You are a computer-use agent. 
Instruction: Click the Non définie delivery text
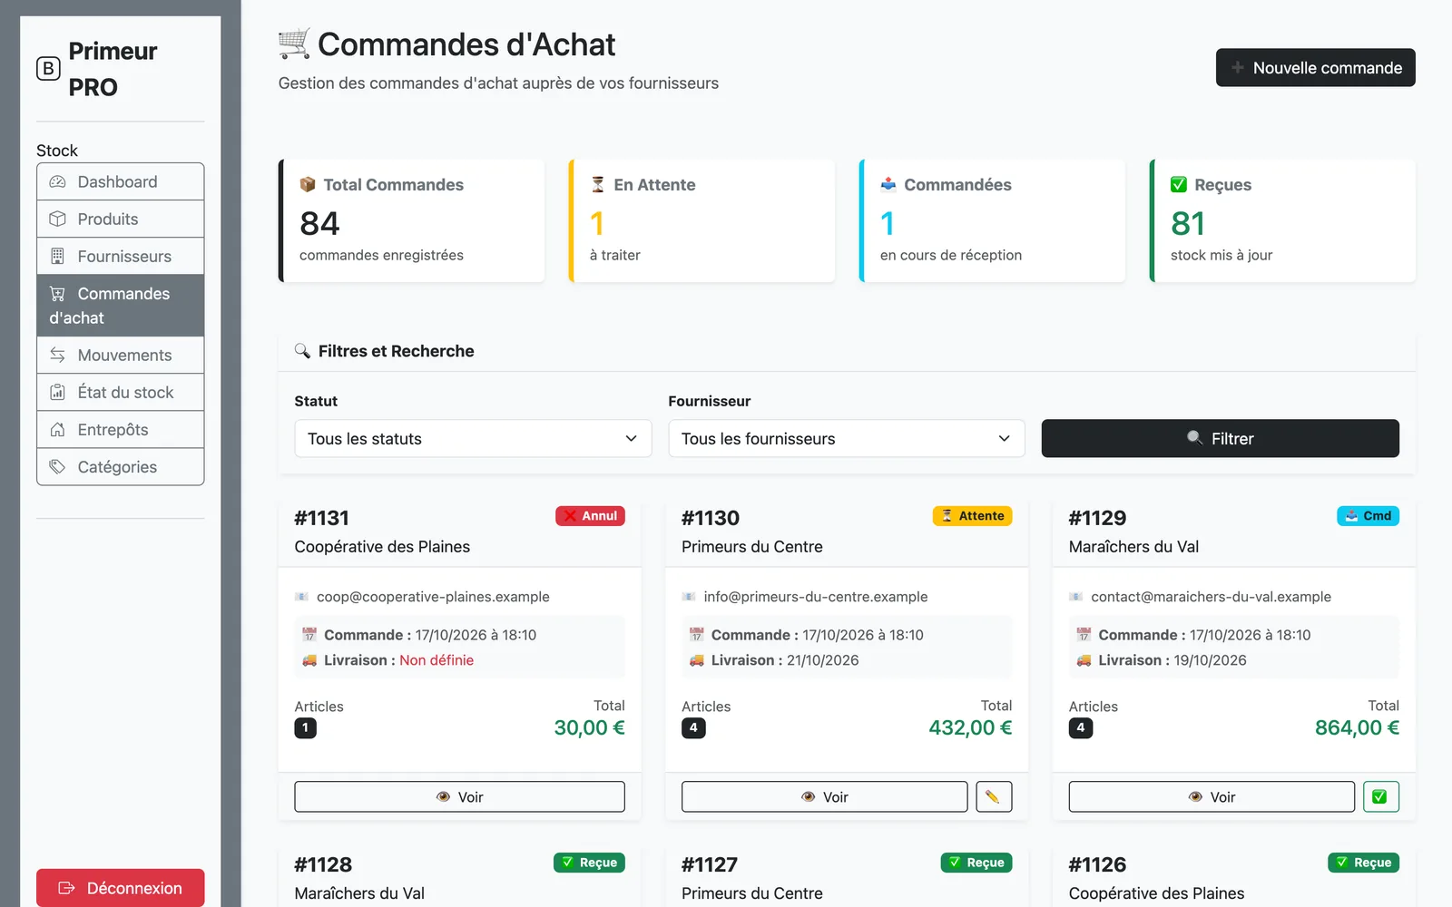[x=437, y=660]
